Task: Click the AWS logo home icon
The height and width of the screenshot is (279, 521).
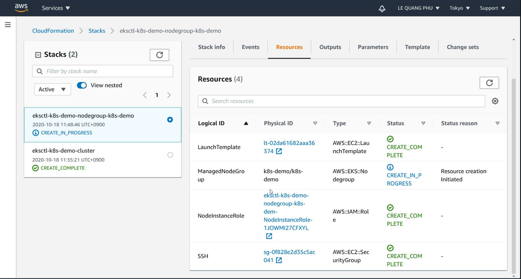Action: click(x=21, y=8)
